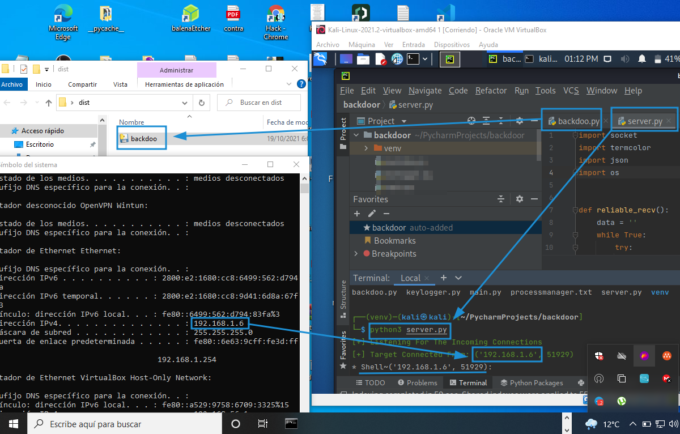Image resolution: width=680 pixels, height=434 pixels.
Task: Click the Project panel settings gear icon
Action: pyautogui.click(x=520, y=121)
